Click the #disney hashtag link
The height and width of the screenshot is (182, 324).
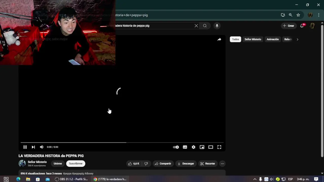pos(89,173)
